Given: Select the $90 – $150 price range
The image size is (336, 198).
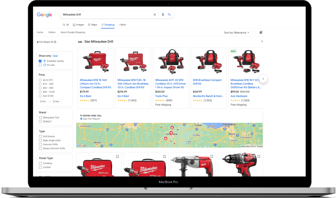Looking at the screenshot, I should tap(40, 92).
